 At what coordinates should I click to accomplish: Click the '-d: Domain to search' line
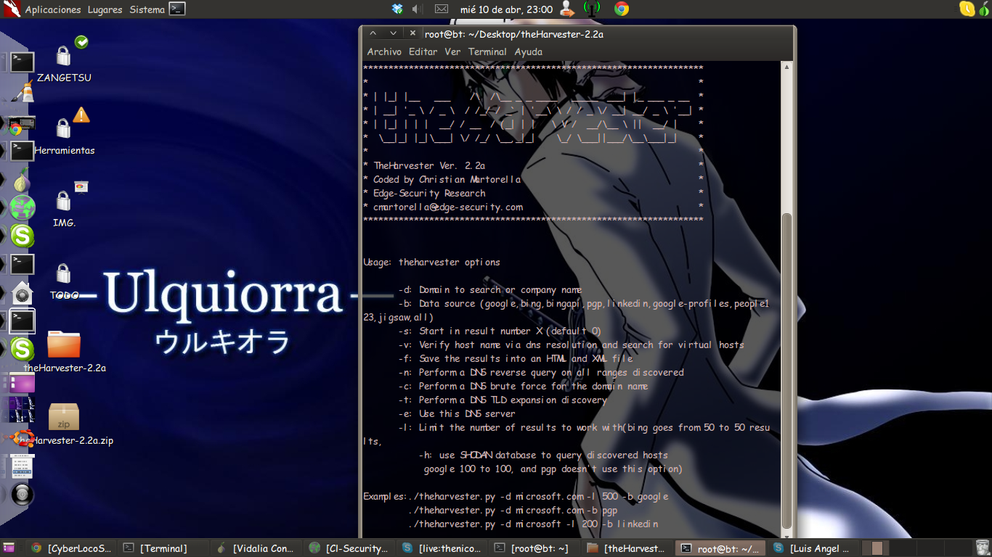pos(490,289)
